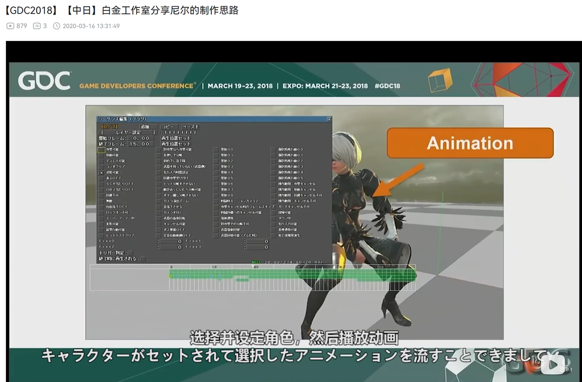Click the clock icon before upload date

(x=57, y=26)
